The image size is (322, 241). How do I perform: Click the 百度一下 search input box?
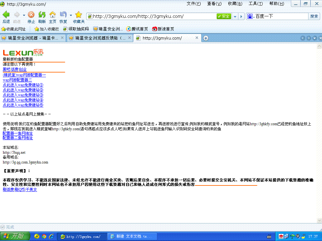click(x=281, y=16)
